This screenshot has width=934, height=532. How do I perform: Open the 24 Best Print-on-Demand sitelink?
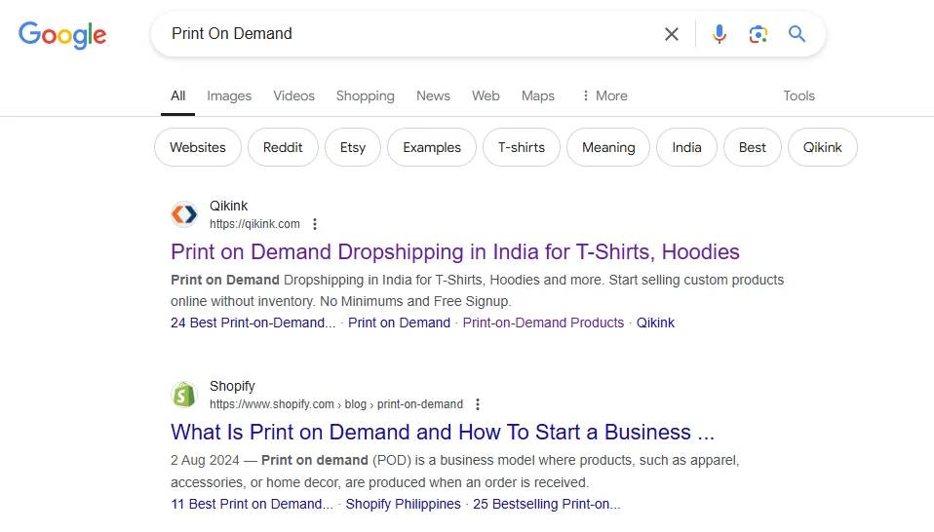pyautogui.click(x=253, y=323)
